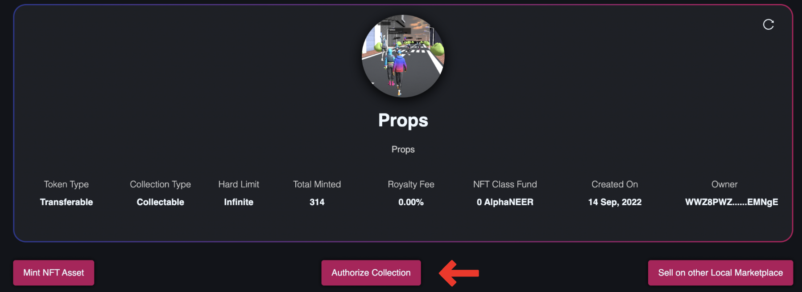802x292 pixels.
Task: Click the Authorize Collection button
Action: coord(371,272)
